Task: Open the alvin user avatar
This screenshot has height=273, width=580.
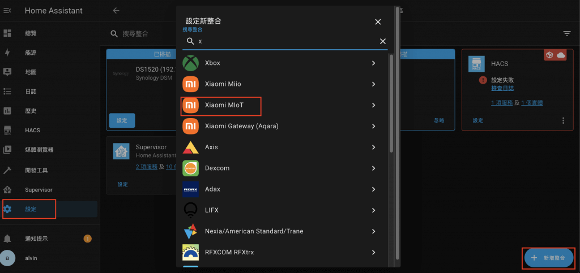Action: coord(7,258)
